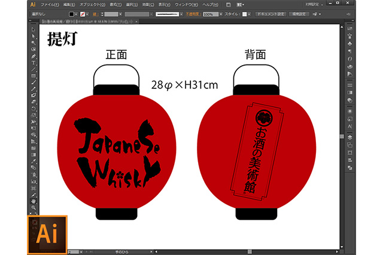This screenshot has width=383, height=255.
Task: Open the Character panel icon
Action: [349, 126]
